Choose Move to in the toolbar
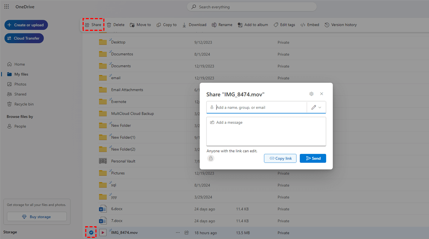The width and height of the screenshot is (429, 239). 140,24
